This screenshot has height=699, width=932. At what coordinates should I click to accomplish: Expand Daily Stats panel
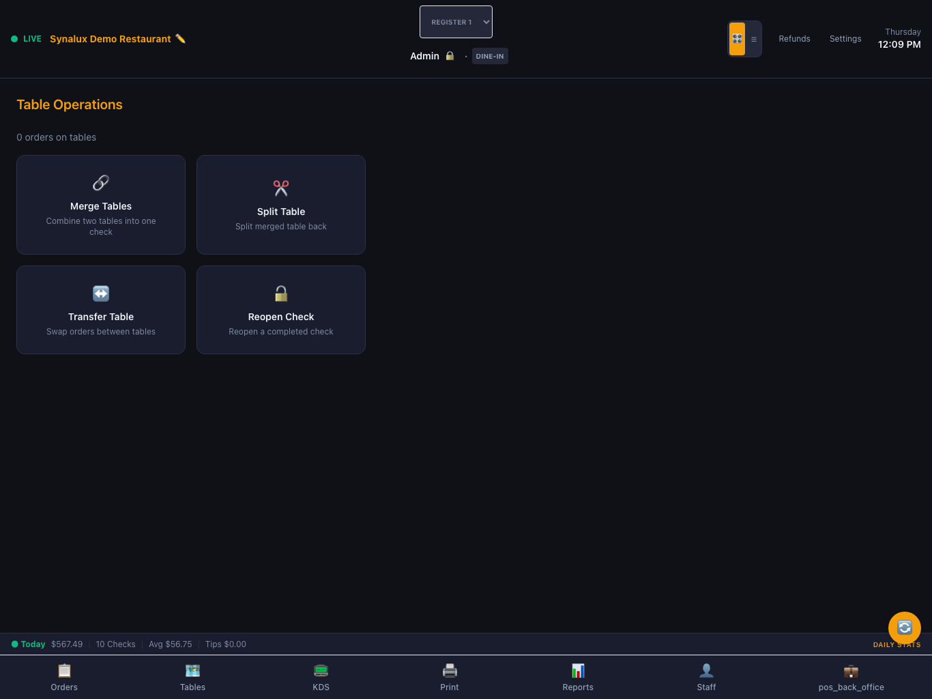point(897,644)
